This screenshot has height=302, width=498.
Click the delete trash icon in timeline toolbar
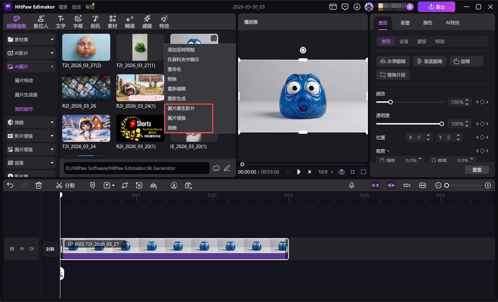pos(39,185)
